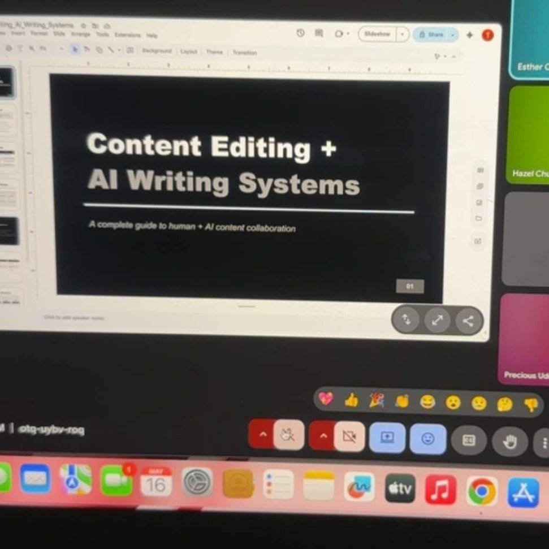Toggle the muted microphone button

(x=289, y=435)
